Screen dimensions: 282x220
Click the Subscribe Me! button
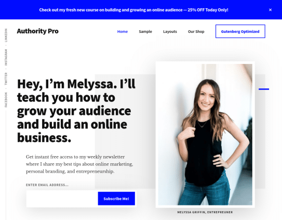(x=116, y=199)
